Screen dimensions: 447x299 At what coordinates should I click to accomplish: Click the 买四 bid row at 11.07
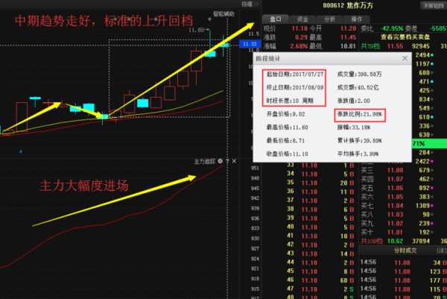[397, 179]
